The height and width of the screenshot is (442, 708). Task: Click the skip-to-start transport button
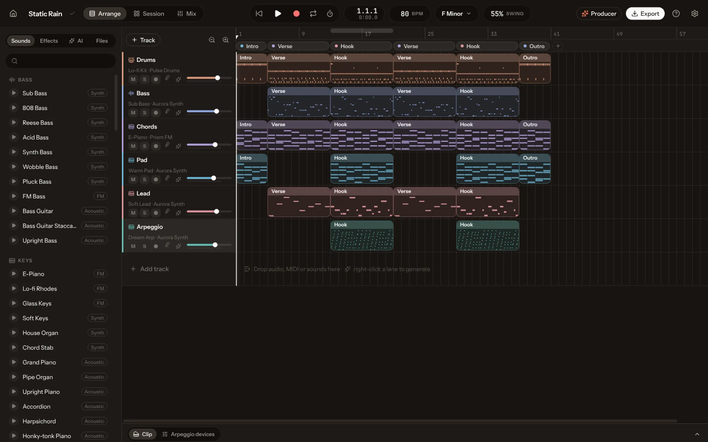[x=259, y=14]
